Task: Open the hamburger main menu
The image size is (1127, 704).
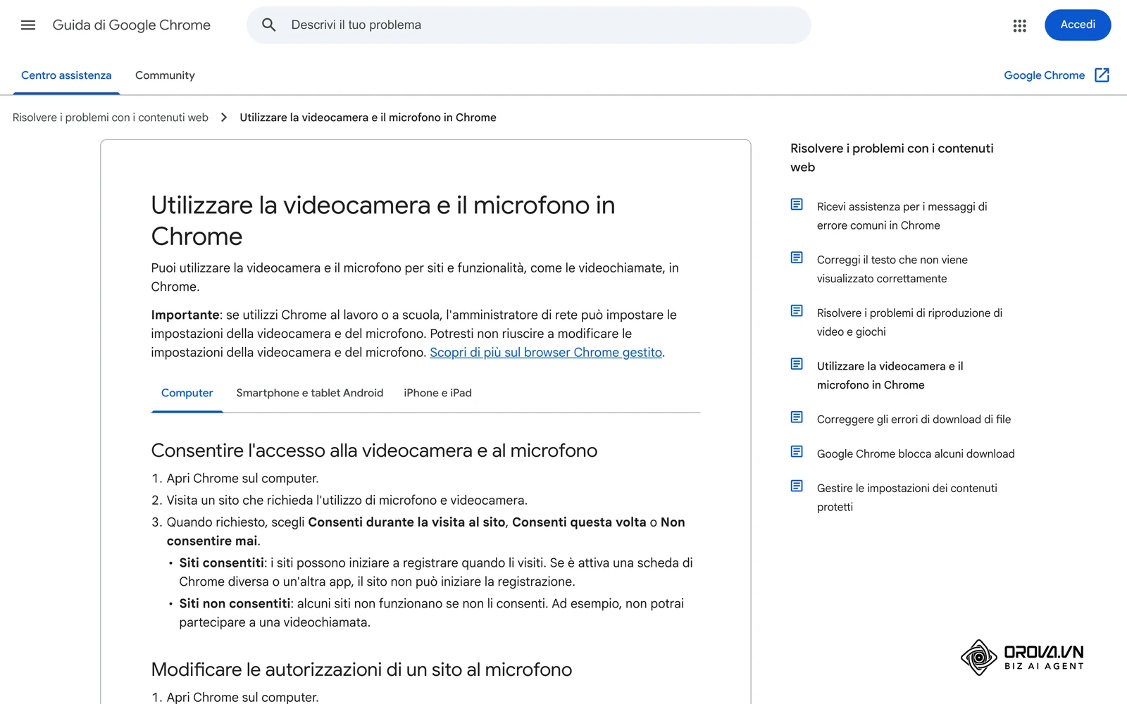Action: (x=28, y=25)
